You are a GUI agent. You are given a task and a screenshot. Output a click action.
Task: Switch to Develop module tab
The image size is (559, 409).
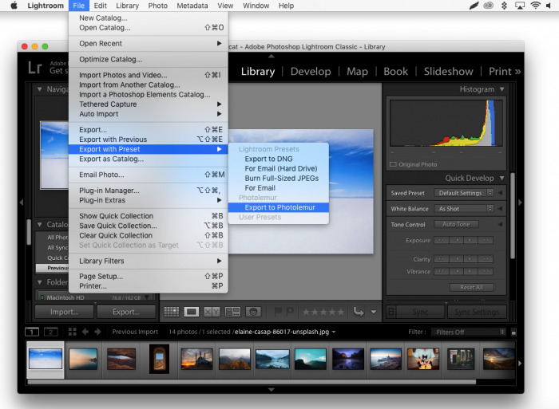(x=311, y=72)
